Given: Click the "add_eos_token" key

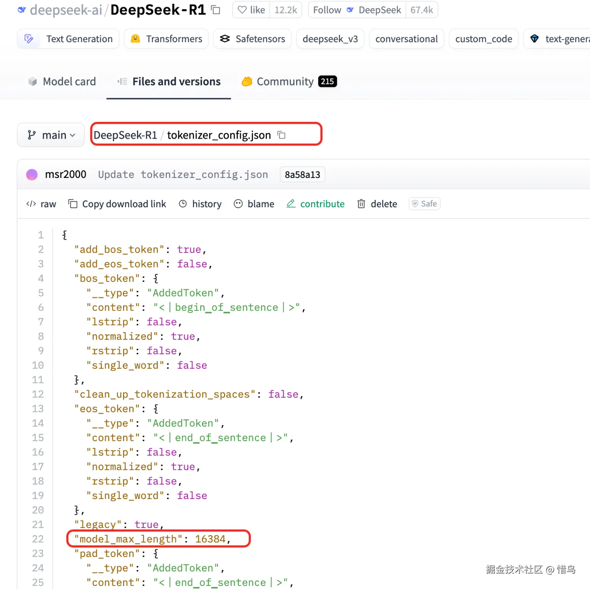Looking at the screenshot, I should coord(119,264).
